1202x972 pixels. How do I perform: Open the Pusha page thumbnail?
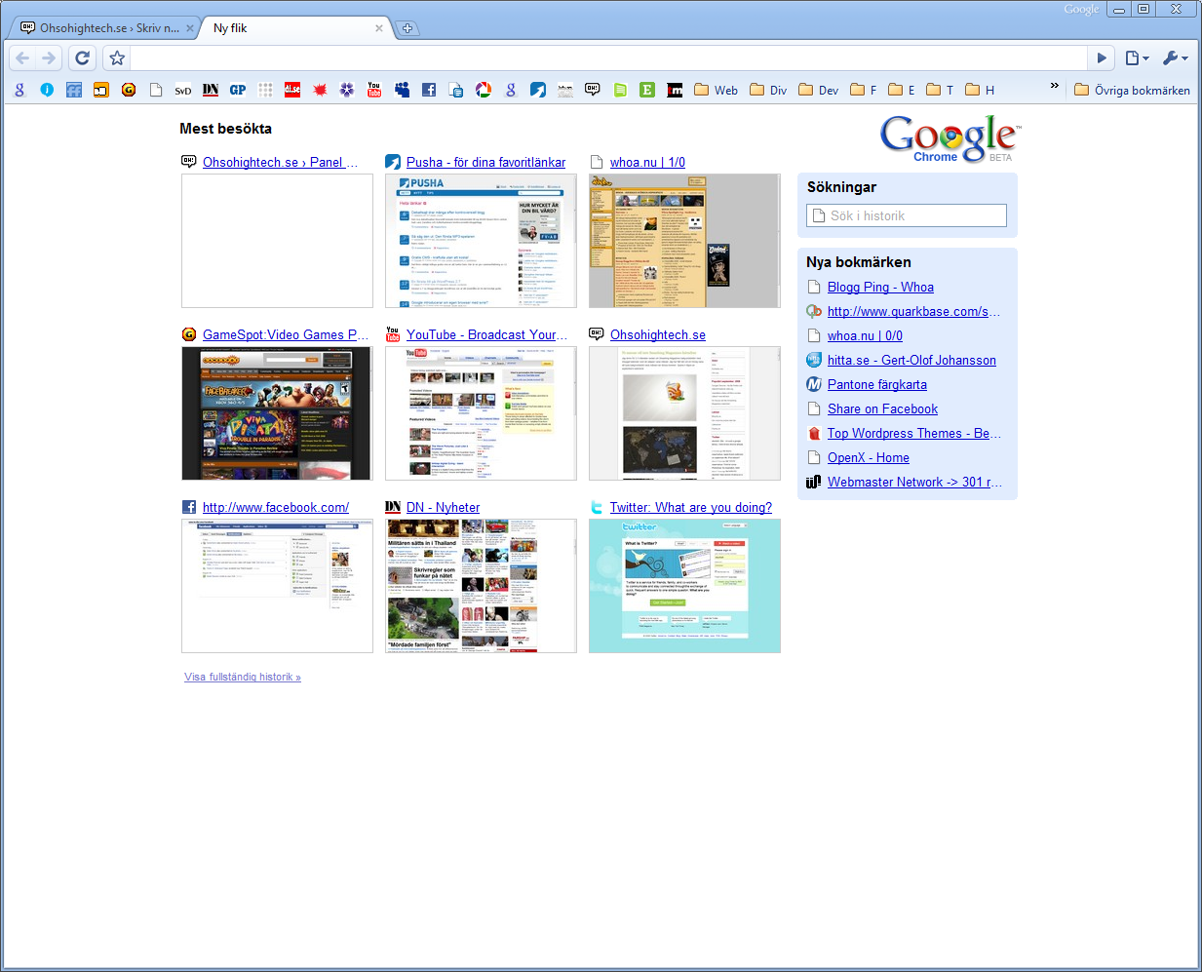click(x=481, y=241)
